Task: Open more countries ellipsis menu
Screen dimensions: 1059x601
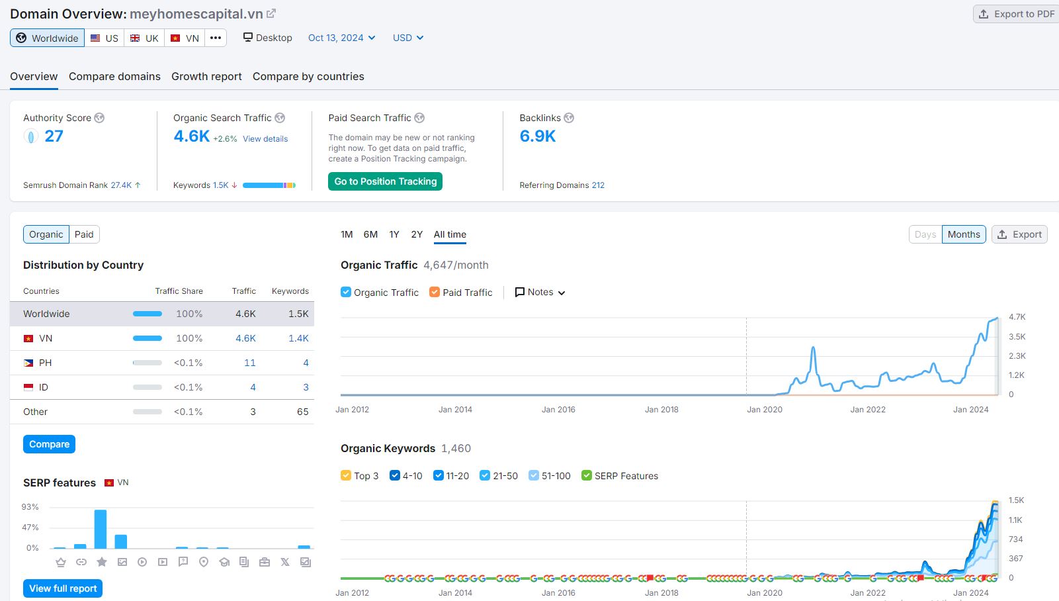Action: pyautogui.click(x=216, y=38)
